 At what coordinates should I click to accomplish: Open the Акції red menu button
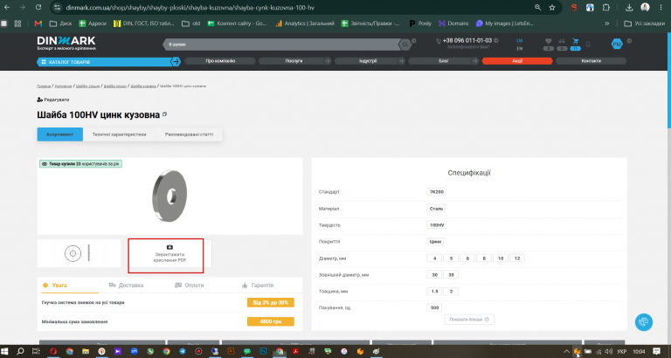pos(517,61)
